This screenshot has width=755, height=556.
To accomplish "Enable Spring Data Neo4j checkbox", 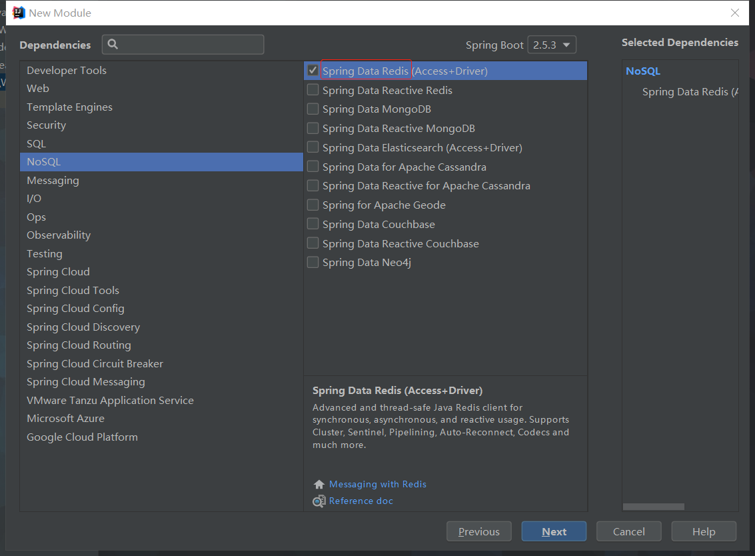I will point(313,262).
